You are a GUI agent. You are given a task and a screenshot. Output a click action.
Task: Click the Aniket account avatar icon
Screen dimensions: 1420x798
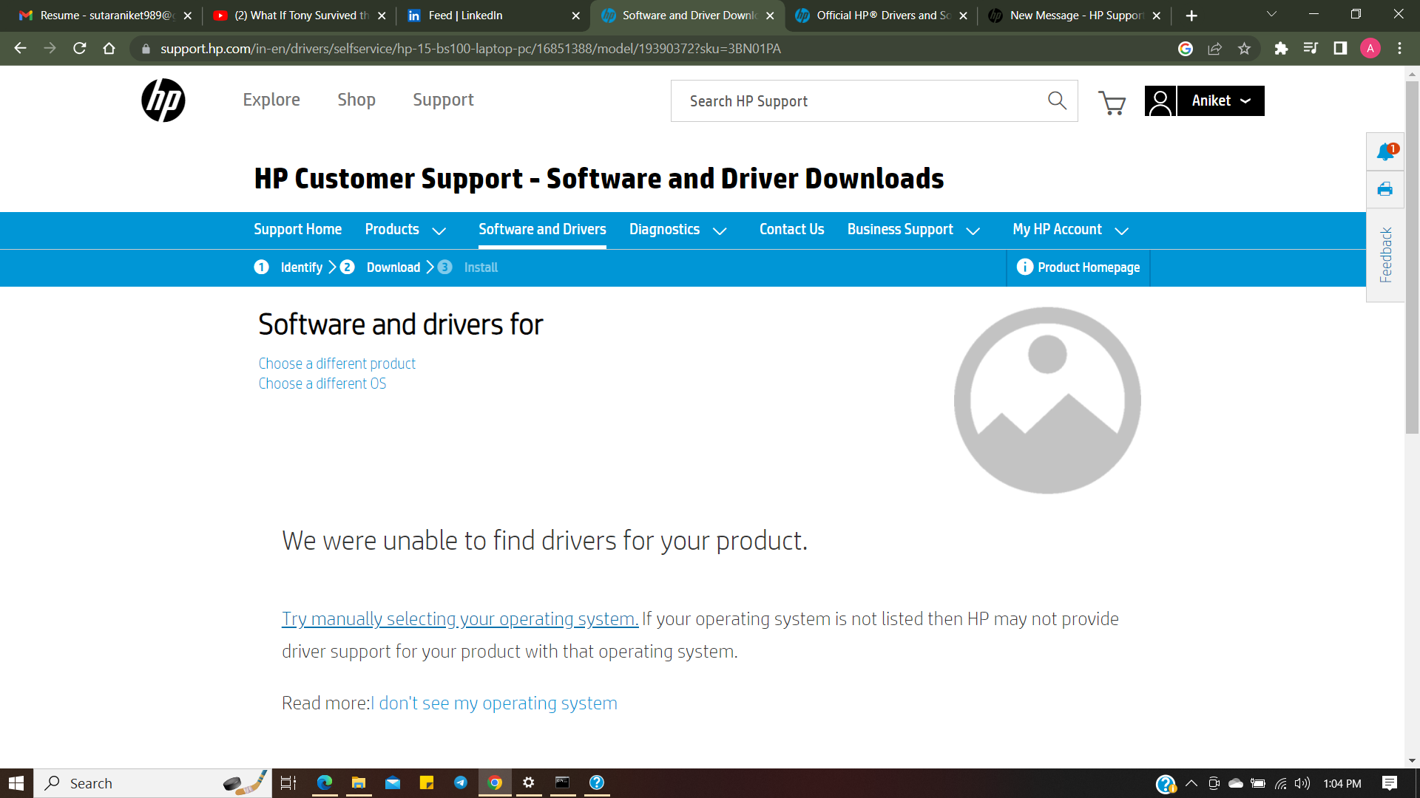click(x=1159, y=100)
